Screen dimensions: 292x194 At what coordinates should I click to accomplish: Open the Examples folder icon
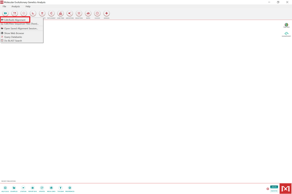click(x=14, y=188)
